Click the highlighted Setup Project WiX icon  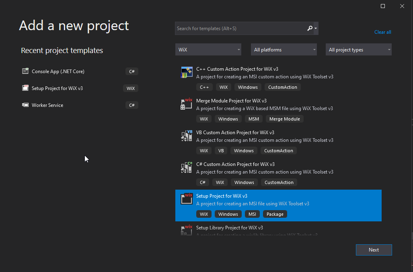tap(187, 199)
